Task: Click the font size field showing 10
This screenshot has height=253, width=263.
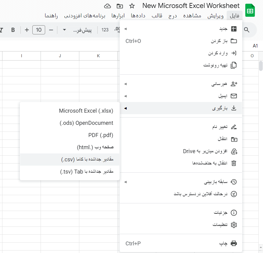Action: click(39, 30)
